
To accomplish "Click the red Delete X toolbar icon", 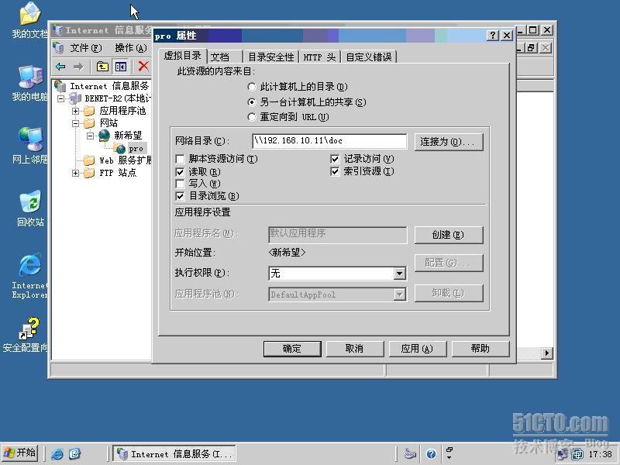I will pos(143,66).
